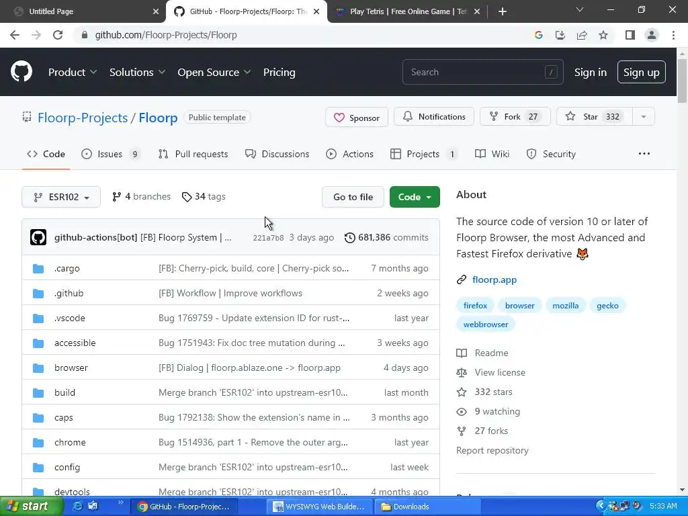Click the scales icon beside View license
This screenshot has height=516, width=688.
click(461, 372)
